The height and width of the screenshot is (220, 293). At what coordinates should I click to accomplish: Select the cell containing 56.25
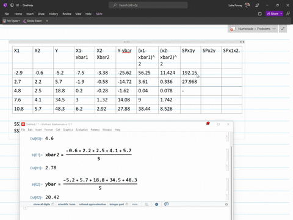(147, 73)
